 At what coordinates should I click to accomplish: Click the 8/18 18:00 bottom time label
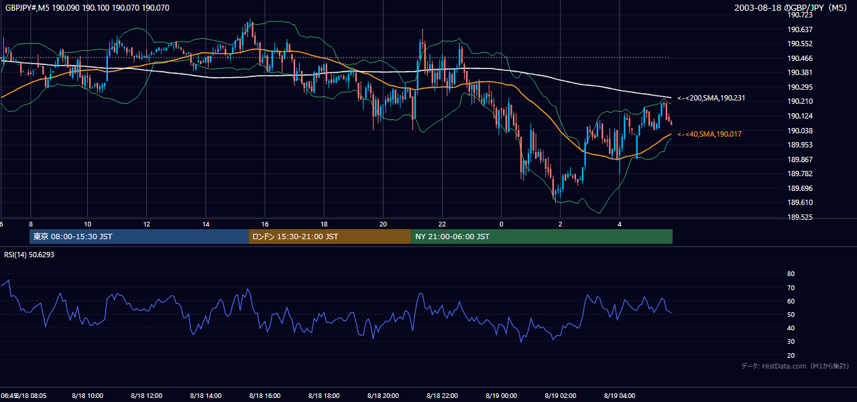pyautogui.click(x=324, y=396)
